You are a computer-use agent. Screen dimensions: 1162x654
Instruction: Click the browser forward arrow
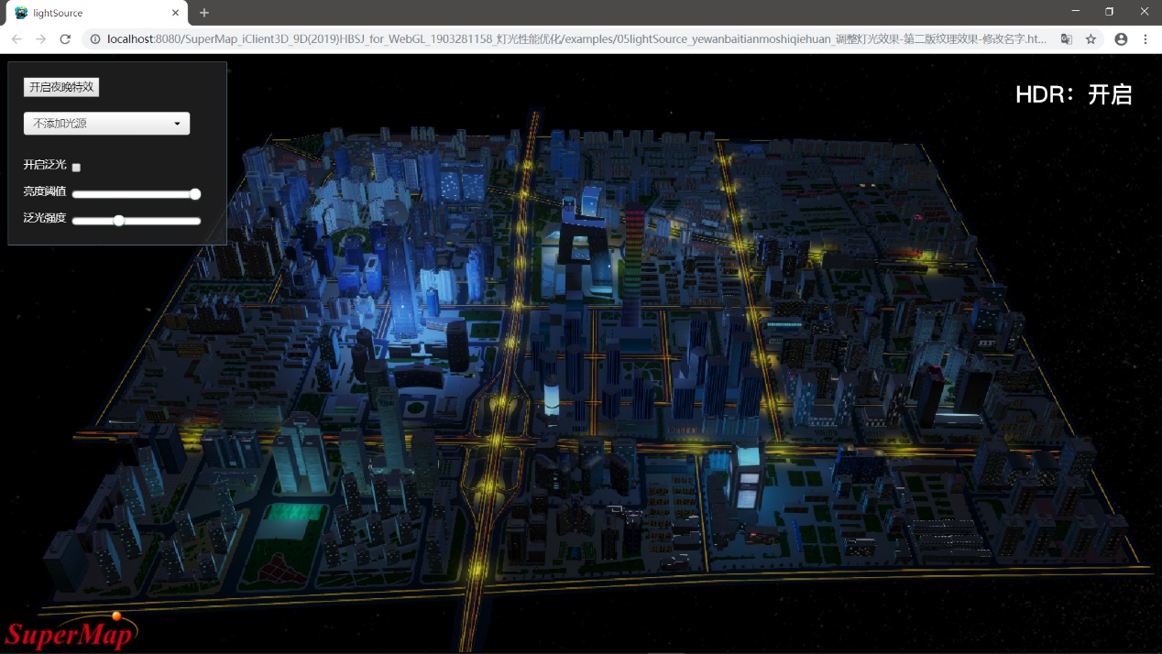pos(40,39)
